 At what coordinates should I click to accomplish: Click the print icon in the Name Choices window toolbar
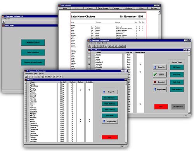coord(90,46)
